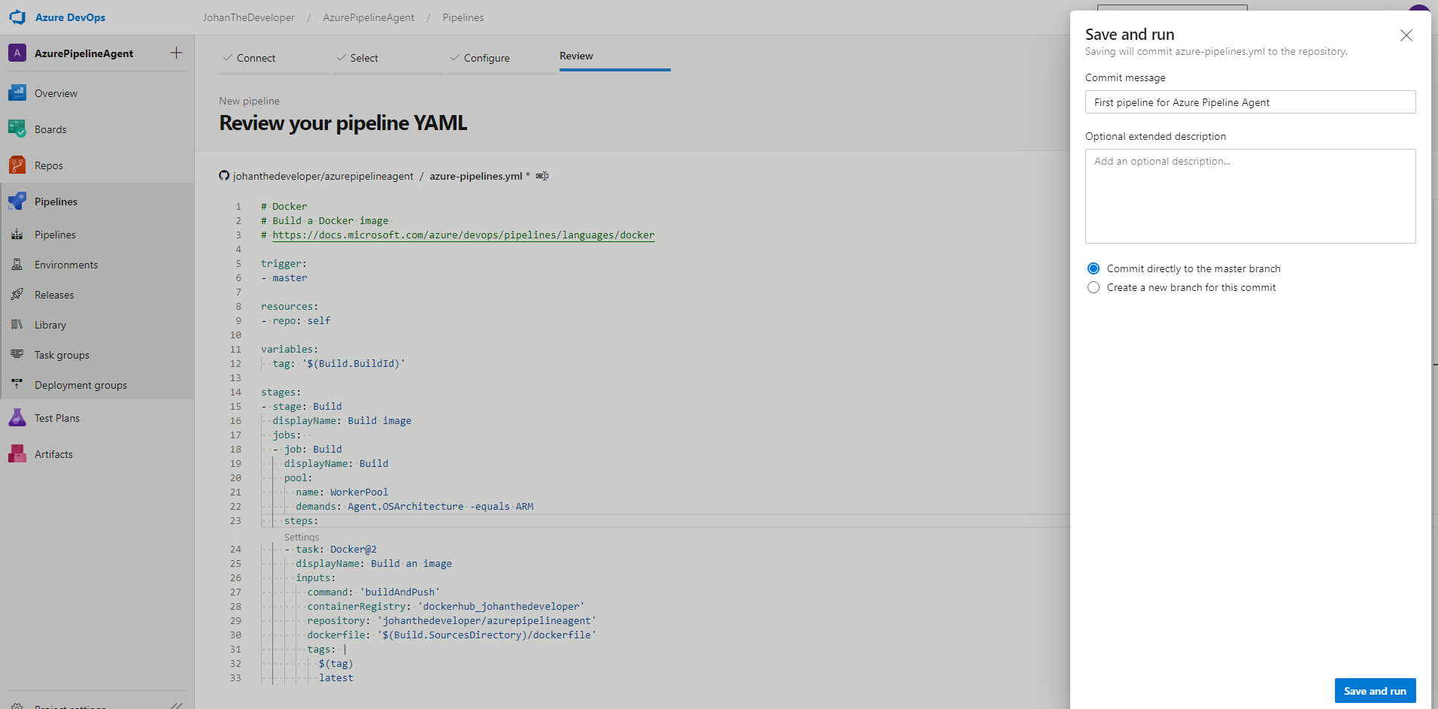Open the AzurePipelineAgent project avatar icon
Image resolution: width=1438 pixels, height=709 pixels.
(x=17, y=53)
